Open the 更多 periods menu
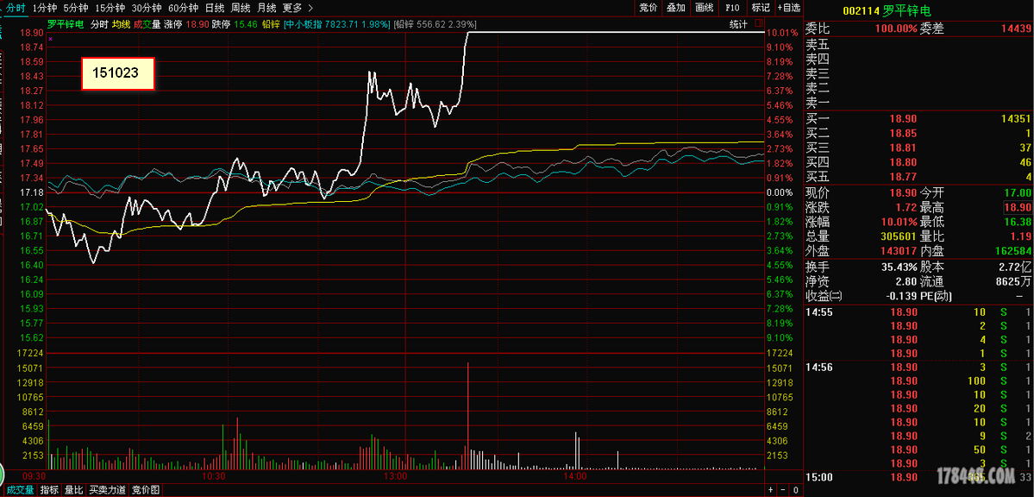 tap(292, 8)
